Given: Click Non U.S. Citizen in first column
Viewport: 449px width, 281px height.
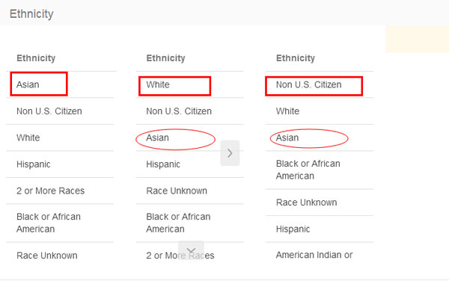Looking at the screenshot, I should click(49, 111).
